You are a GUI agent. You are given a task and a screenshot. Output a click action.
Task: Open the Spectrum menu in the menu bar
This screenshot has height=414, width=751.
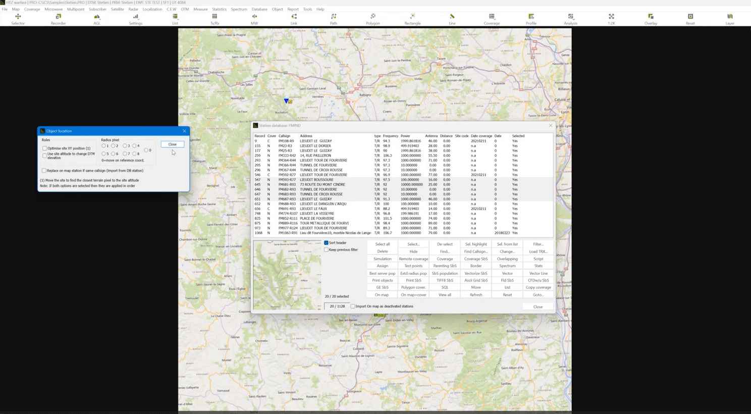pos(239,9)
